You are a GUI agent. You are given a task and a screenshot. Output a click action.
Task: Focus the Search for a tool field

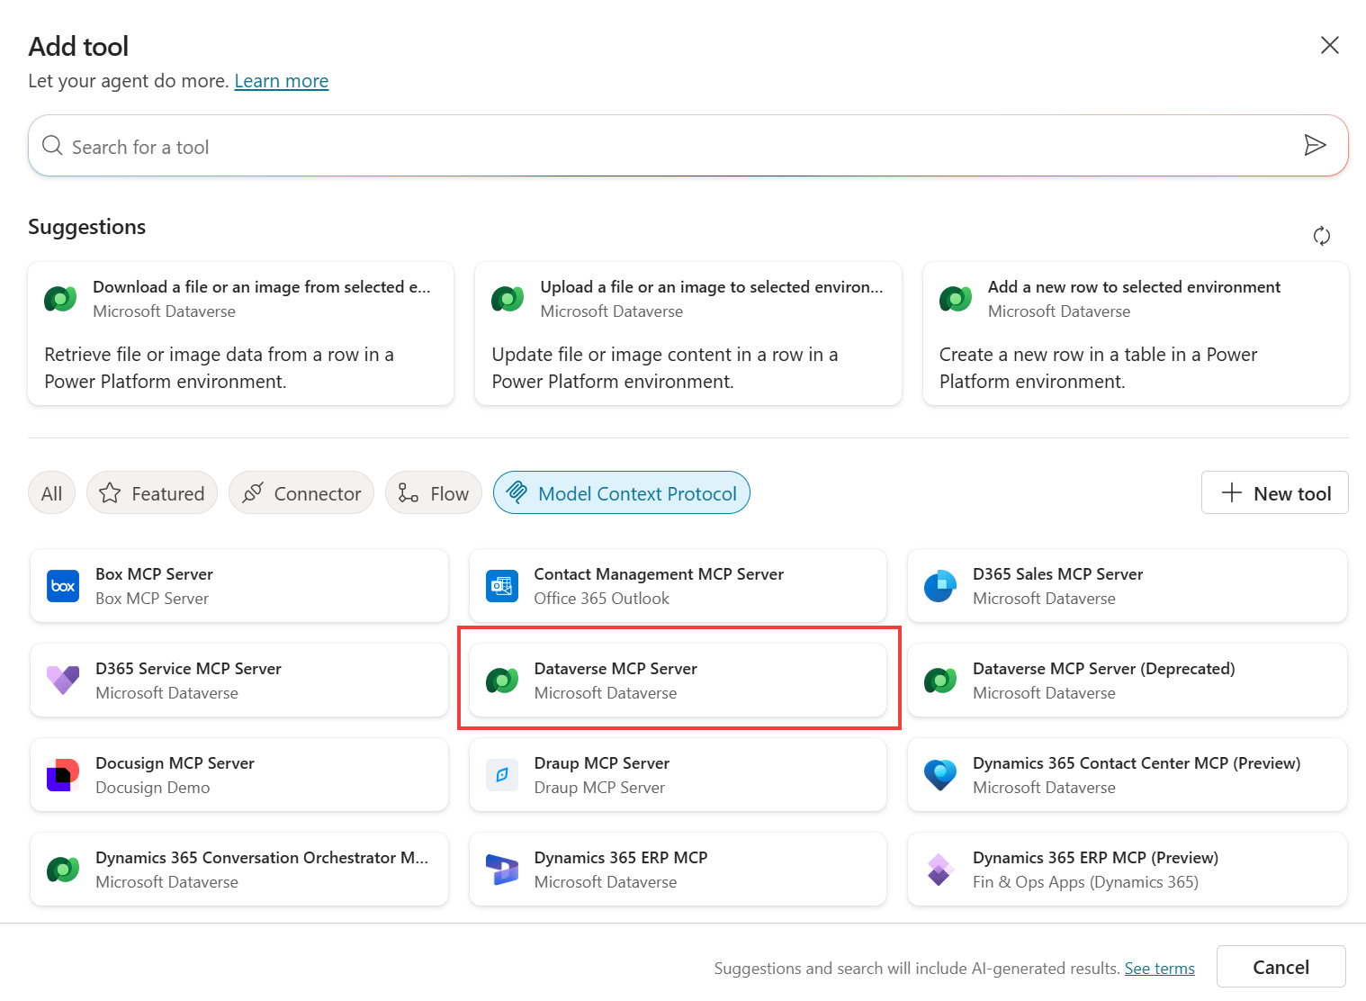pos(666,147)
